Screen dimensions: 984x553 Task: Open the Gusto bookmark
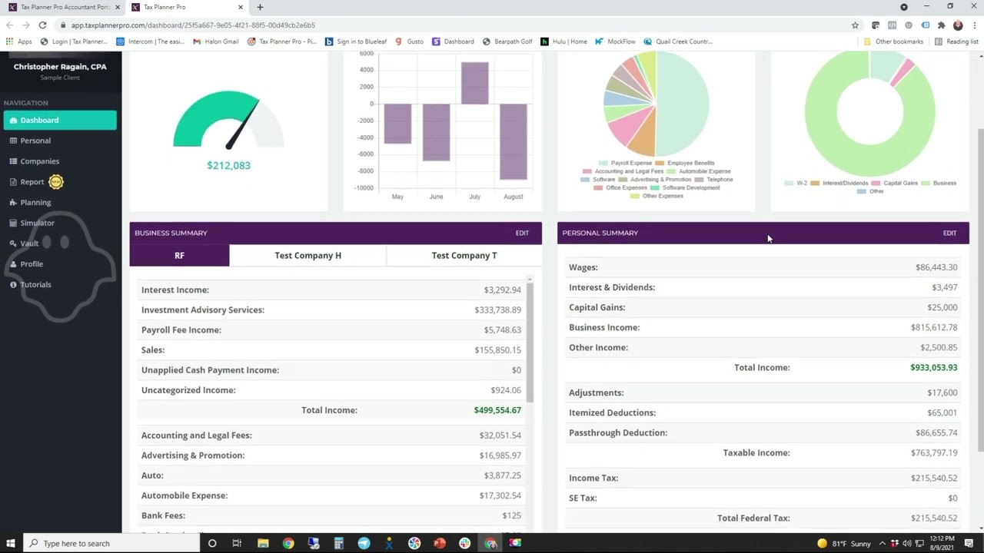410,41
